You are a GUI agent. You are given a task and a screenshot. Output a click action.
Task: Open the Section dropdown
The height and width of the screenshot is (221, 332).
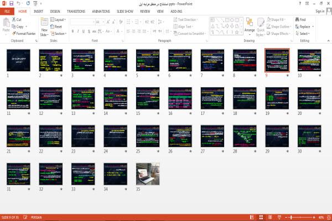tap(59, 33)
